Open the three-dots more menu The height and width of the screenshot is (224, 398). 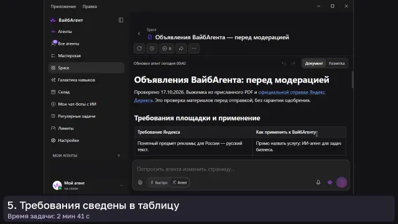tap(194, 49)
